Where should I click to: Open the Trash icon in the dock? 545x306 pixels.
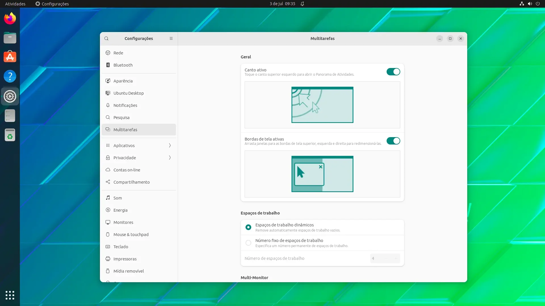10,135
